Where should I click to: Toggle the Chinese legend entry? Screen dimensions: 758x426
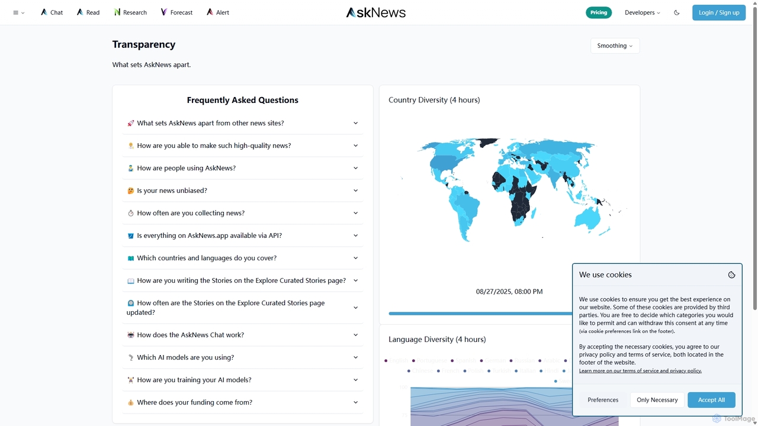tap(422, 371)
